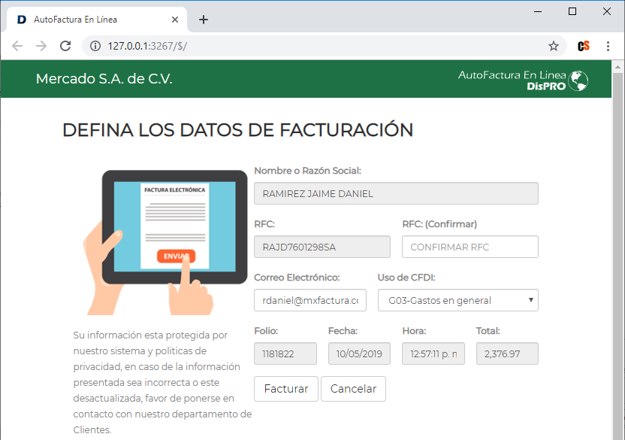The height and width of the screenshot is (440, 625).
Task: Click the page scrollbar on the right
Action: (619, 226)
